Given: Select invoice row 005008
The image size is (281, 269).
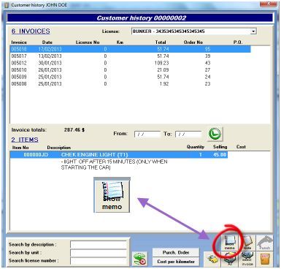Looking at the screenshot, I should [130, 84].
